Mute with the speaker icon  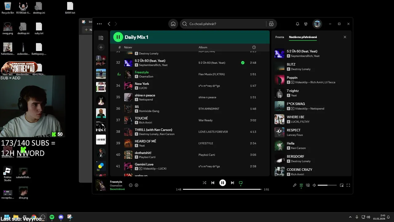(314, 185)
